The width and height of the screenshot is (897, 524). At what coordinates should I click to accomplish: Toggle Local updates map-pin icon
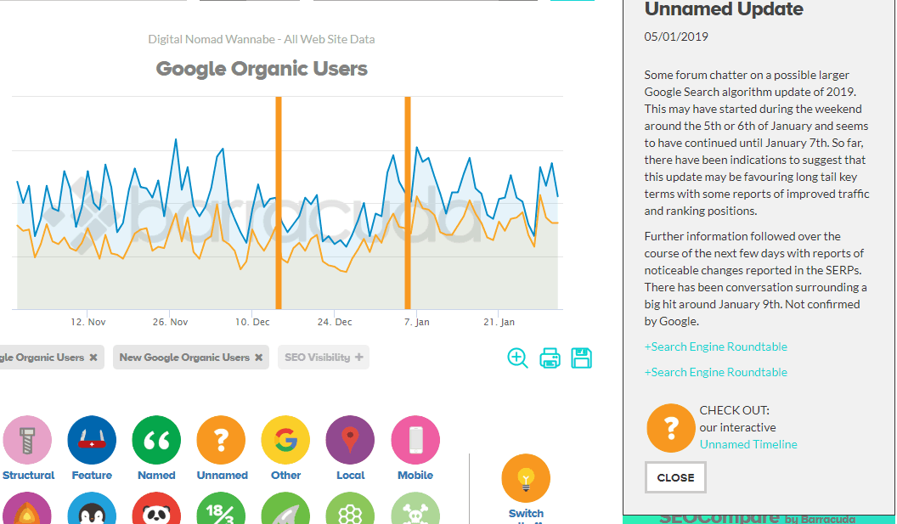point(350,441)
